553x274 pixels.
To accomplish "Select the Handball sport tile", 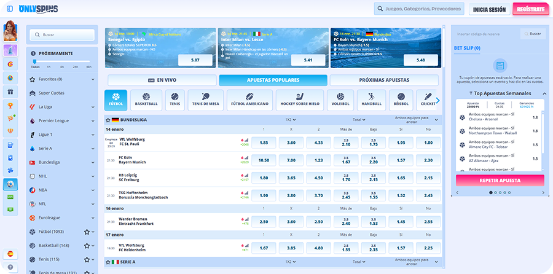I will tap(371, 100).
